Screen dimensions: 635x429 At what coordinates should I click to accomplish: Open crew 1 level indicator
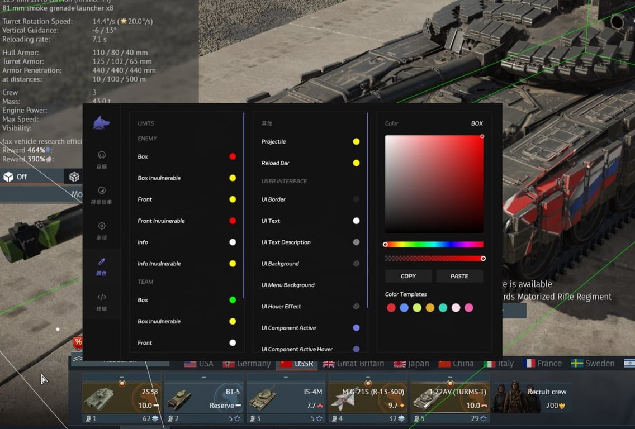pos(91,418)
